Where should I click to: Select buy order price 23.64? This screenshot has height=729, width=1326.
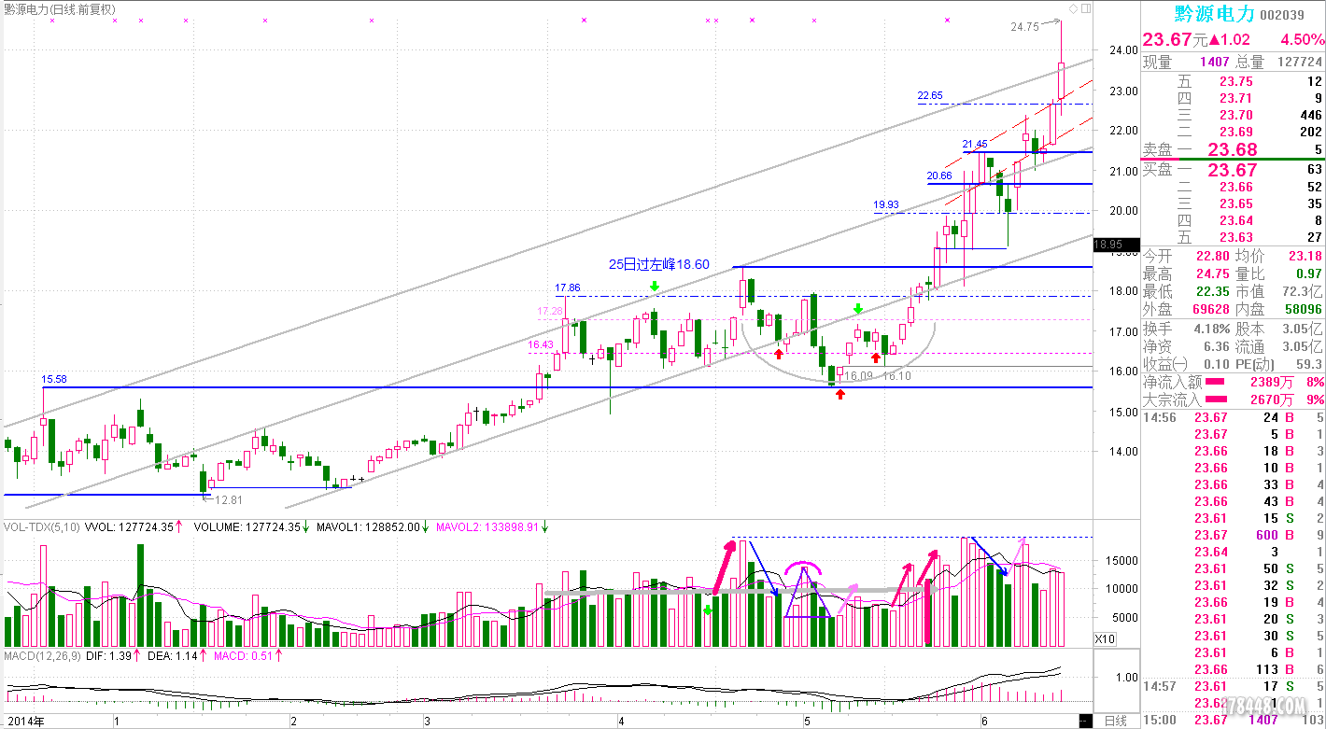(1236, 220)
